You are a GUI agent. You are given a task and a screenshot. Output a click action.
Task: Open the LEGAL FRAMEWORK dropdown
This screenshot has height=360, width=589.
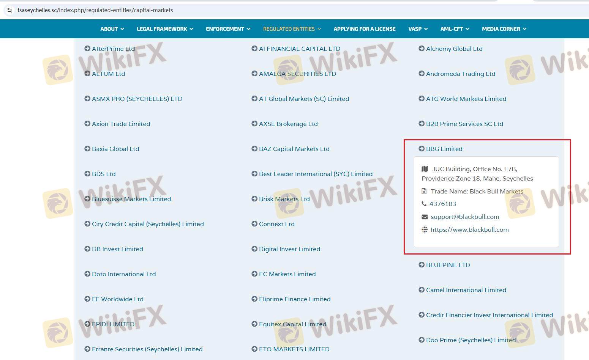click(x=165, y=29)
